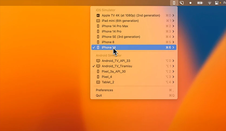Click the ⌘0 shortcut label on Apple TV row

[168, 15]
